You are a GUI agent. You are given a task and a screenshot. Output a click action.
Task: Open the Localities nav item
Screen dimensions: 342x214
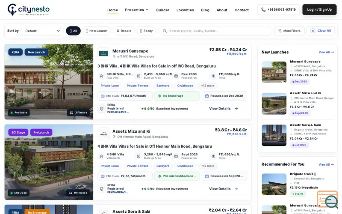[x=185, y=10]
